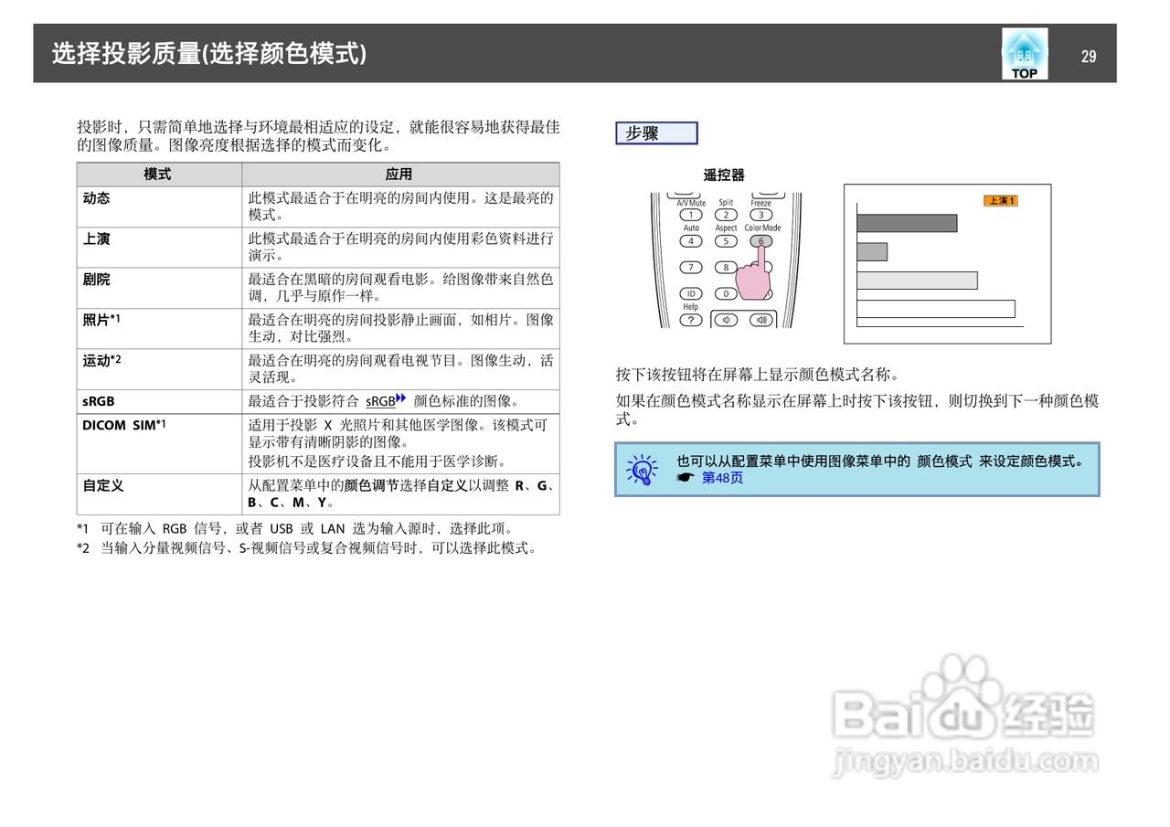Click the TOP home icon in header

(x=1024, y=52)
